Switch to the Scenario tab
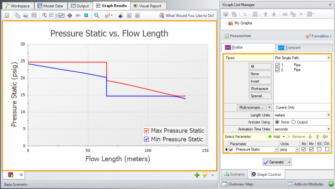Screen dimensions: 335x189 (x=234, y=174)
